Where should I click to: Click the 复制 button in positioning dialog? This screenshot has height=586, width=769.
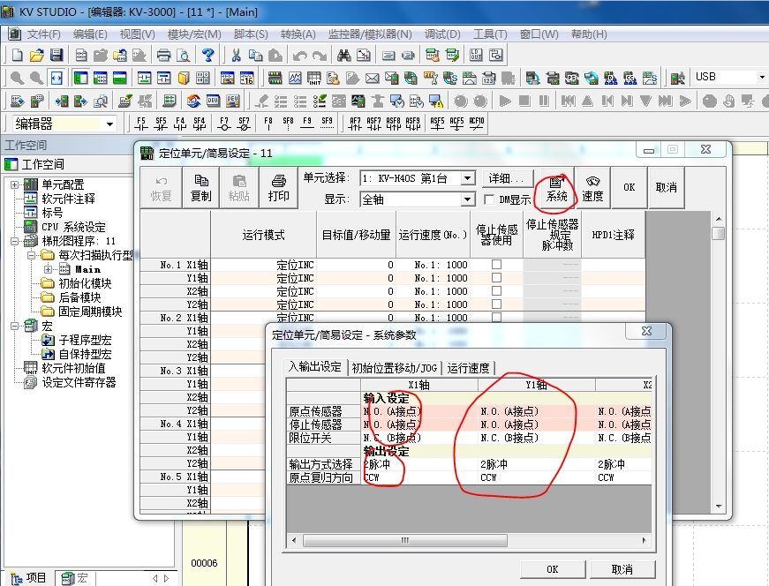pyautogui.click(x=200, y=187)
